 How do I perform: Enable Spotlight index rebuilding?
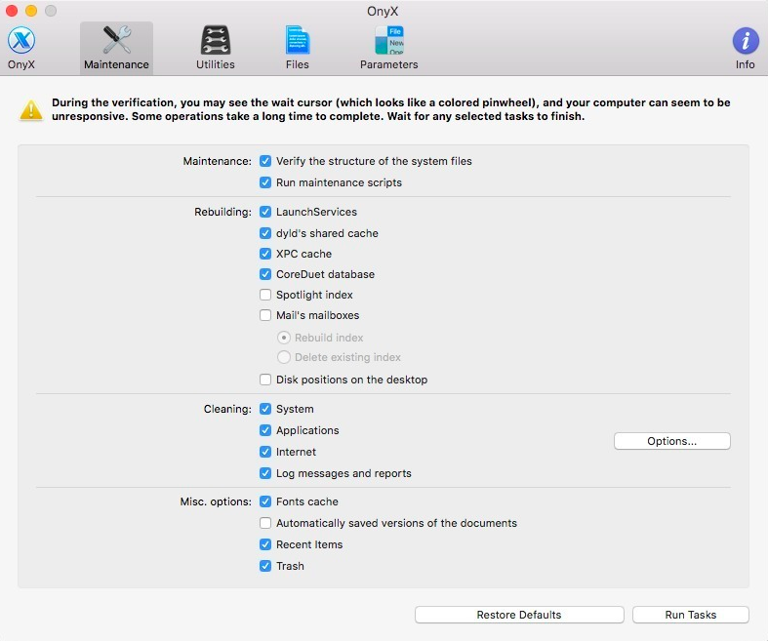265,295
